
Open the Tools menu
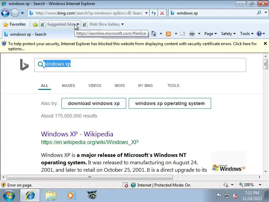tap(247, 34)
